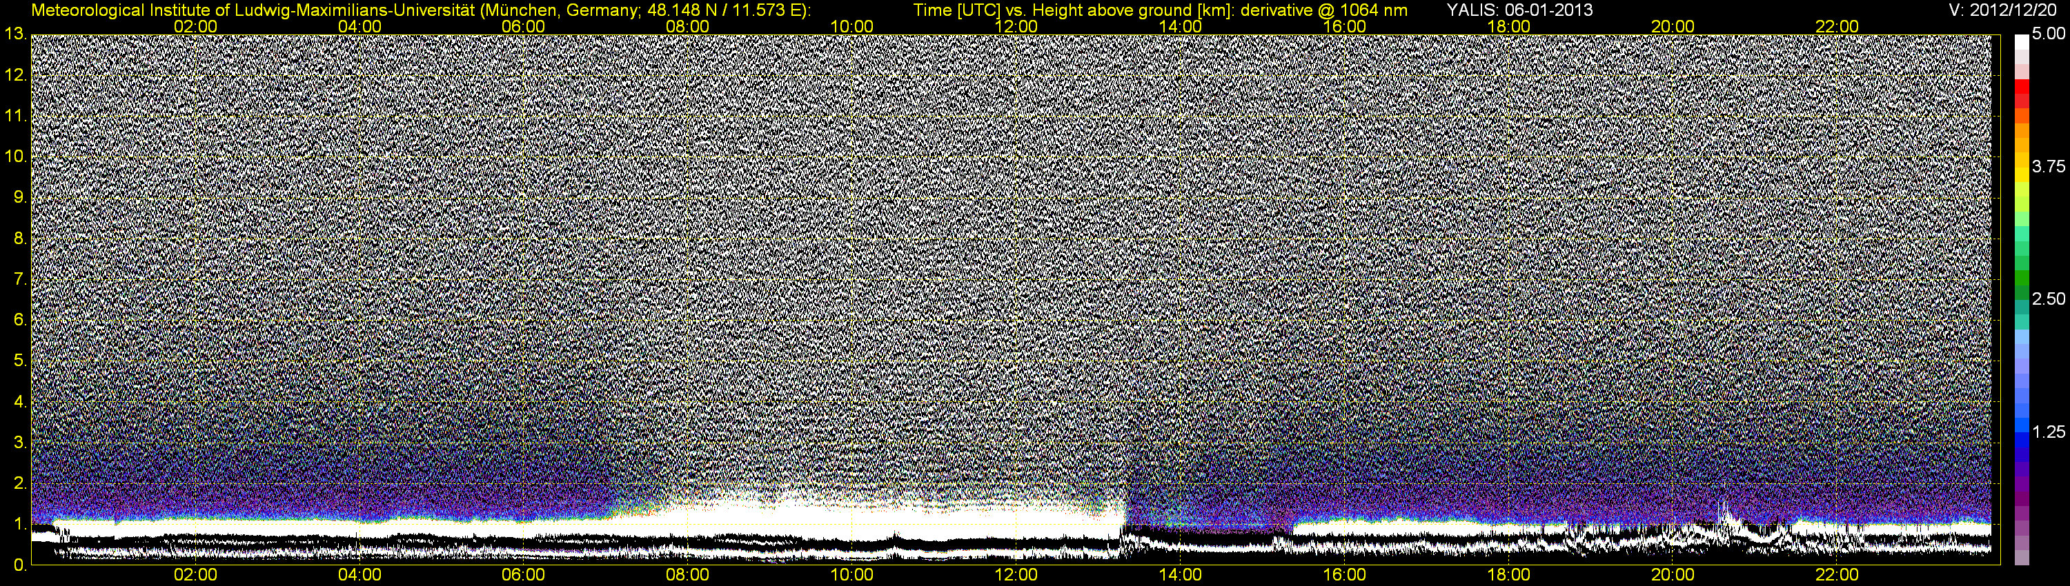Click the 5 km height axis label

19,361
